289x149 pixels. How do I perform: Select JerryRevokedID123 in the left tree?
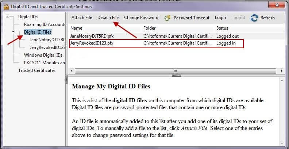(x=47, y=47)
